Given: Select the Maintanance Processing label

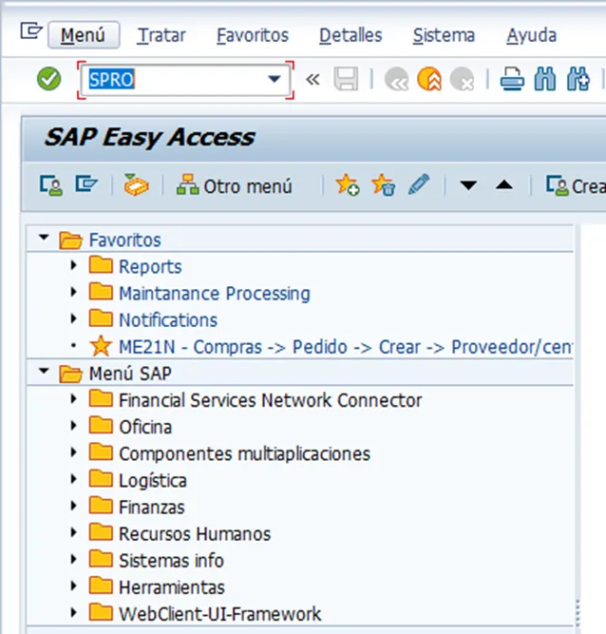Looking at the screenshot, I should point(215,294).
